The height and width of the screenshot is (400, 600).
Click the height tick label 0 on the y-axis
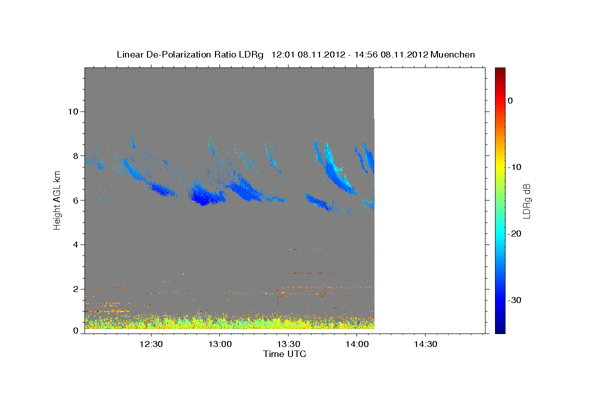(75, 330)
